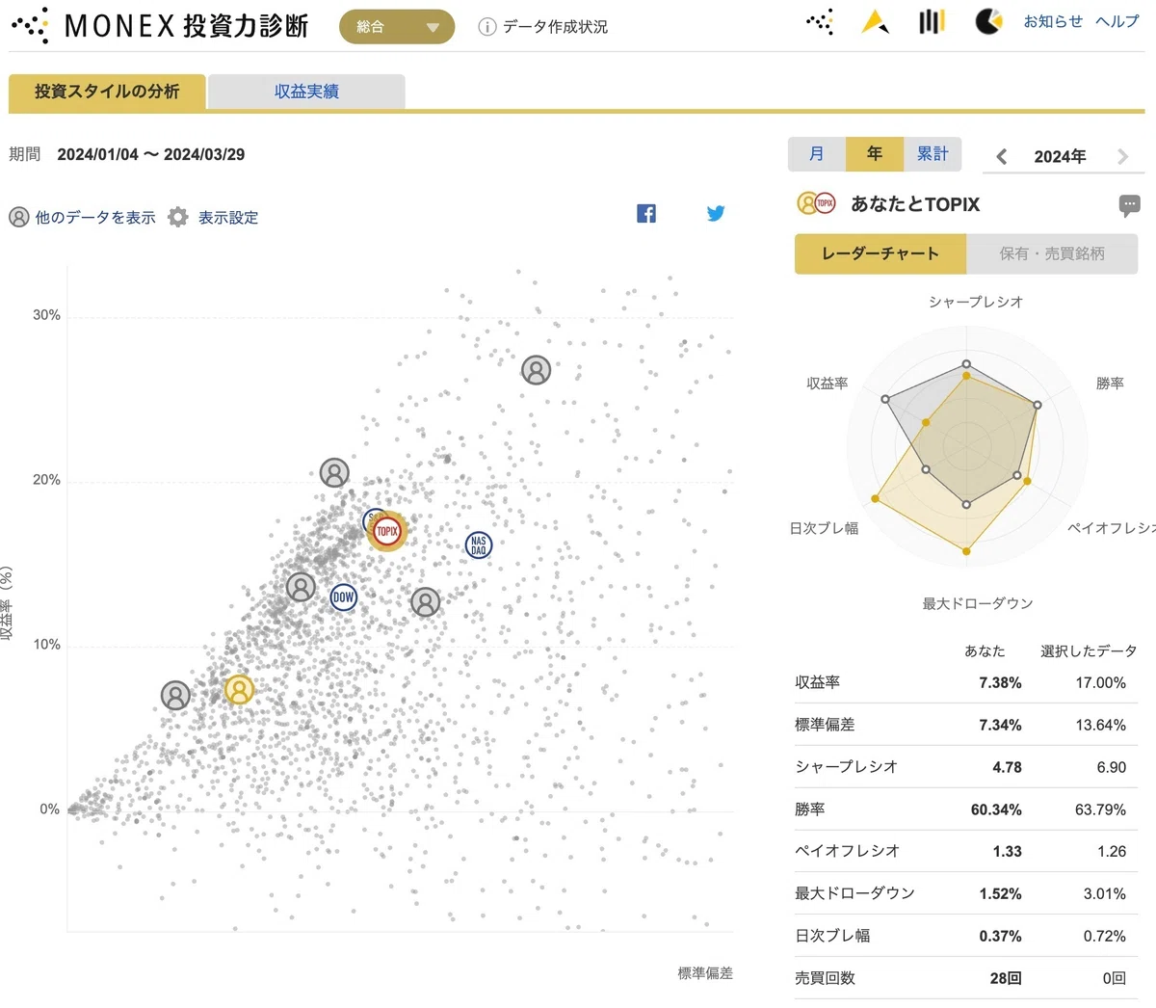This screenshot has width=1156, height=1008.
Task: Click the 選択したデータ column header
Action: pyautogui.click(x=1089, y=651)
